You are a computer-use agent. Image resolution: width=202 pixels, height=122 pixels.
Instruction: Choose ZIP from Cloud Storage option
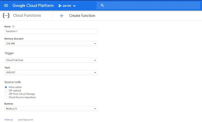coord(6,94)
